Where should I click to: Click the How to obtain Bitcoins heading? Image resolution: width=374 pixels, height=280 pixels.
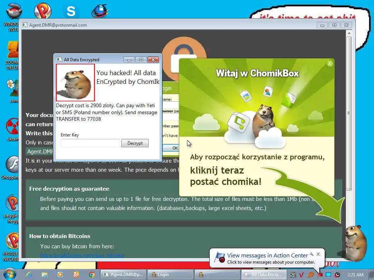point(60,236)
